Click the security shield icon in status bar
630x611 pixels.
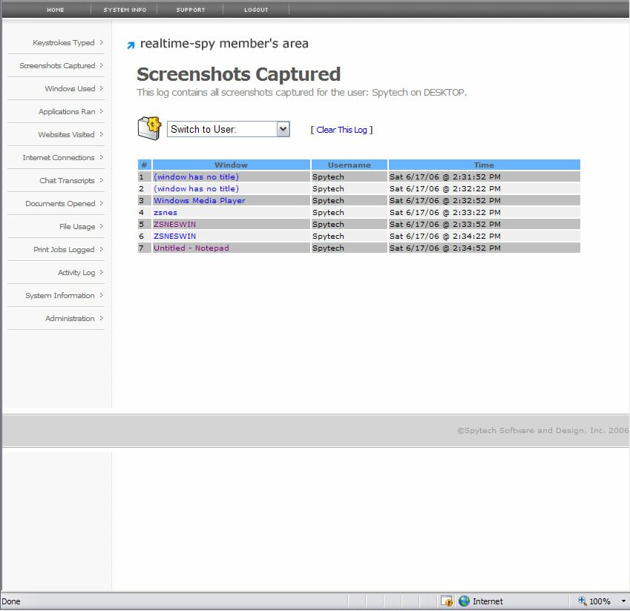point(446,601)
